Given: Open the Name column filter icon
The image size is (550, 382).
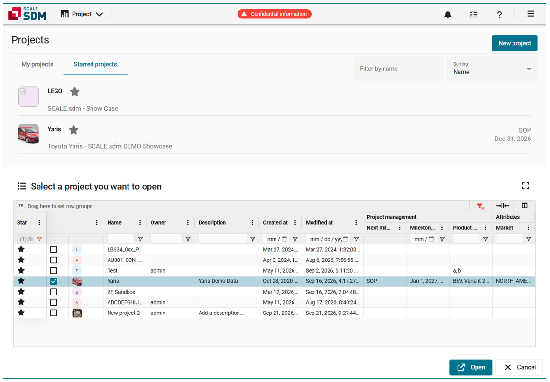Looking at the screenshot, I should [x=140, y=239].
